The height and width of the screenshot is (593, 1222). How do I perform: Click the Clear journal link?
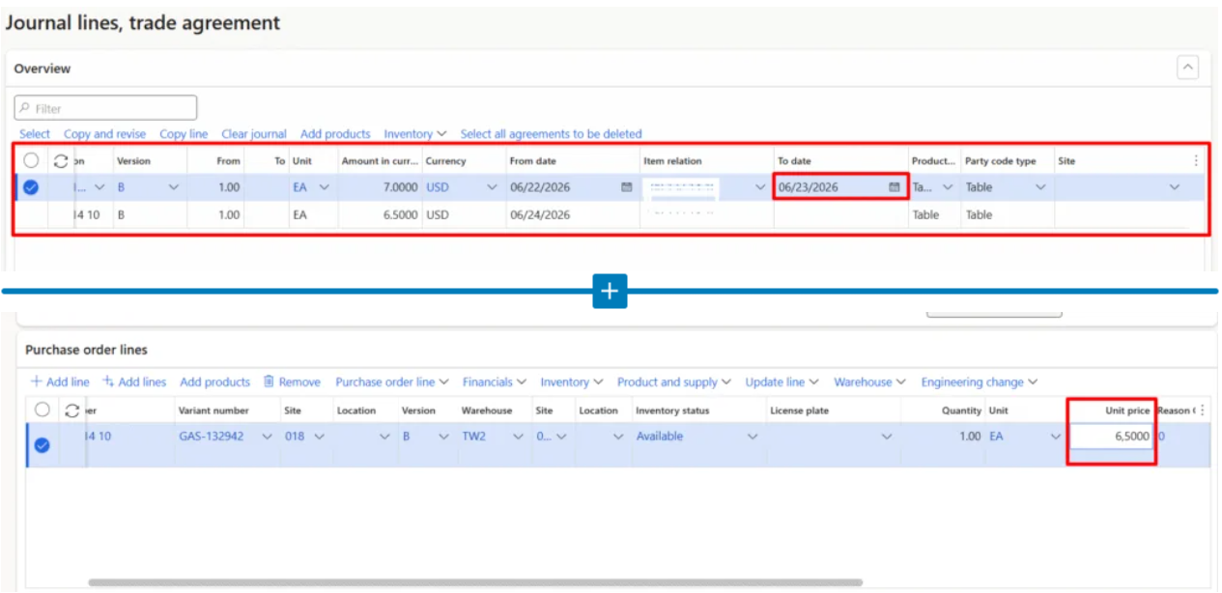[254, 134]
